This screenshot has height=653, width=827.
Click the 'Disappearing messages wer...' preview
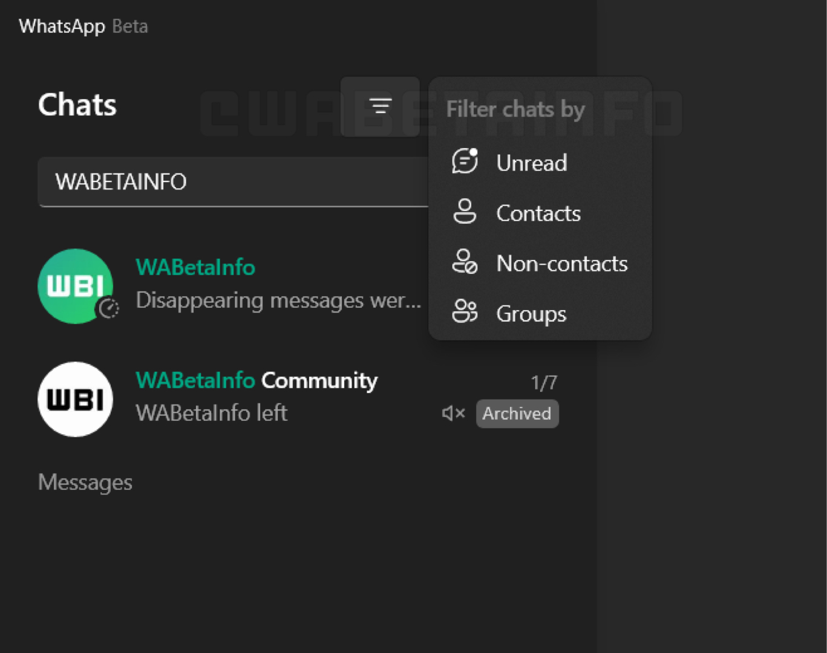tap(278, 301)
